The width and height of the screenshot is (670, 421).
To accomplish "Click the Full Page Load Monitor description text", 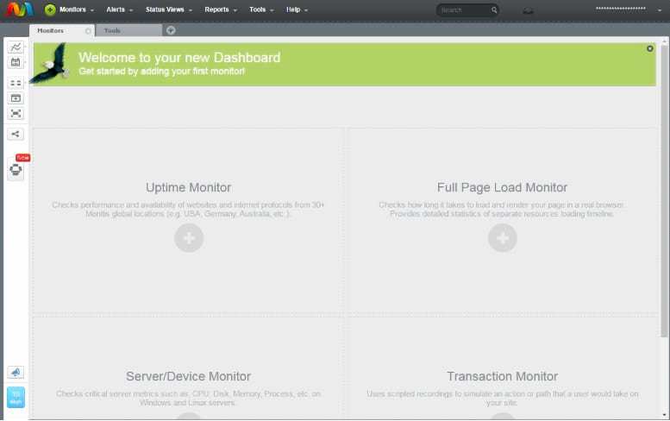I will (502, 210).
